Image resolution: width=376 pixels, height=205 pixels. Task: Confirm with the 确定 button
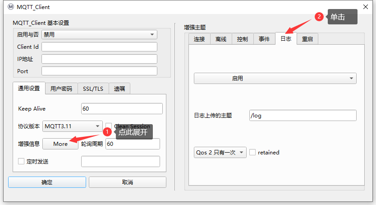pos(47,182)
